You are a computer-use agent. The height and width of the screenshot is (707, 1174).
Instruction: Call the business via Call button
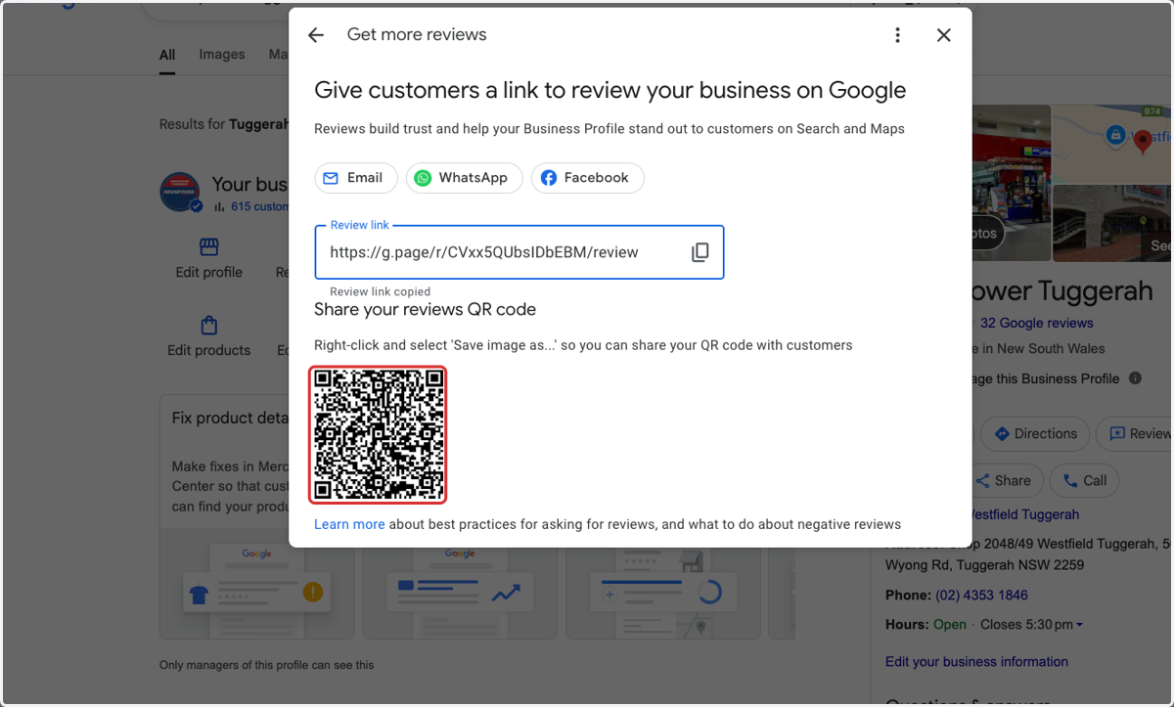(x=1085, y=480)
